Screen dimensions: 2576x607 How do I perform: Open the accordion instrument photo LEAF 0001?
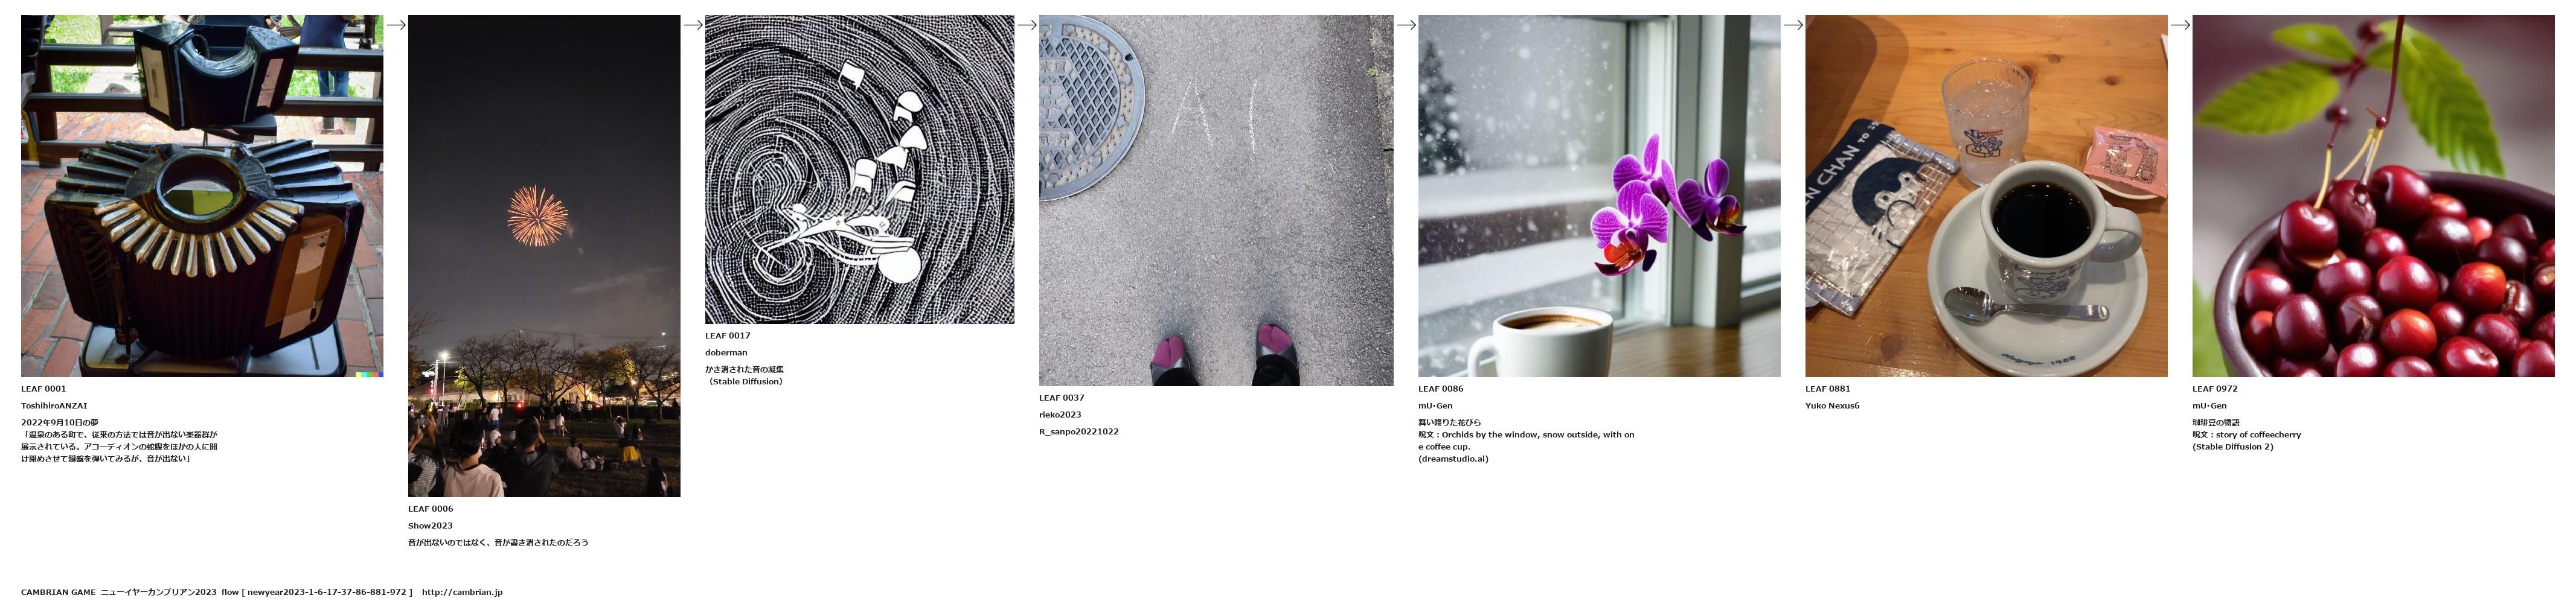(202, 196)
